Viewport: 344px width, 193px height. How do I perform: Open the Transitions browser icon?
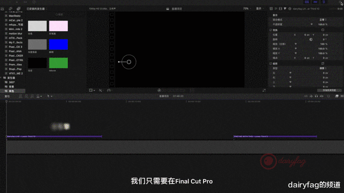click(342, 96)
